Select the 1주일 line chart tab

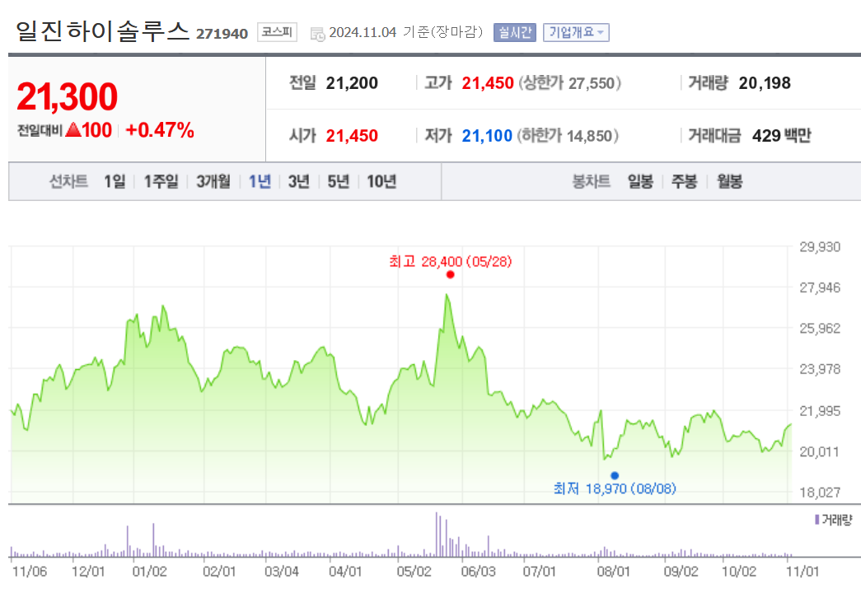[x=161, y=181]
